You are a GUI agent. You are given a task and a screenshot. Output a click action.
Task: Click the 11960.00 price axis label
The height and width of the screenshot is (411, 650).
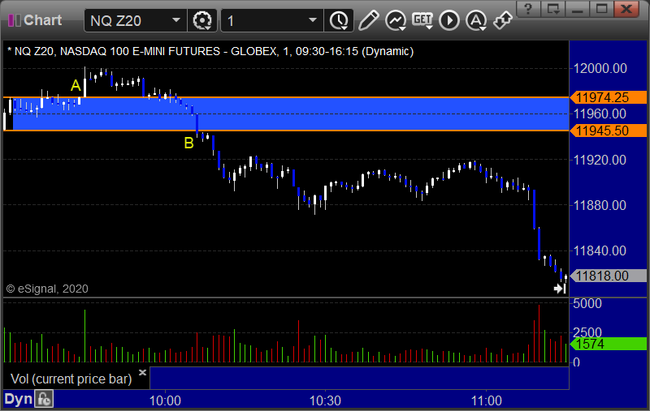600,113
